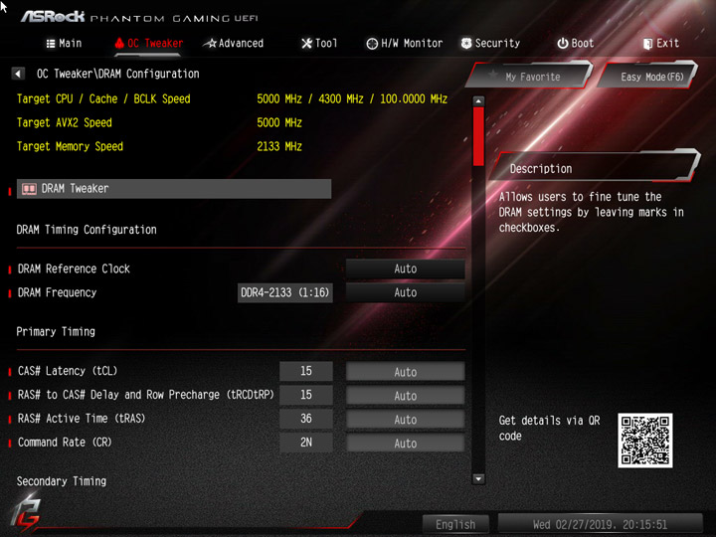This screenshot has width=716, height=537.
Task: Open the DRAM Frequency Auto dropdown
Action: 406,292
